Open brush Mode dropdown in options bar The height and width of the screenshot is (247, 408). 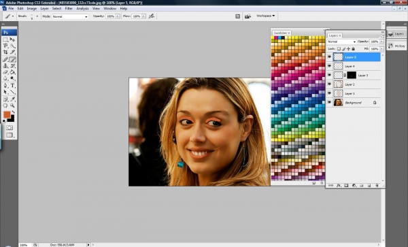click(70, 16)
